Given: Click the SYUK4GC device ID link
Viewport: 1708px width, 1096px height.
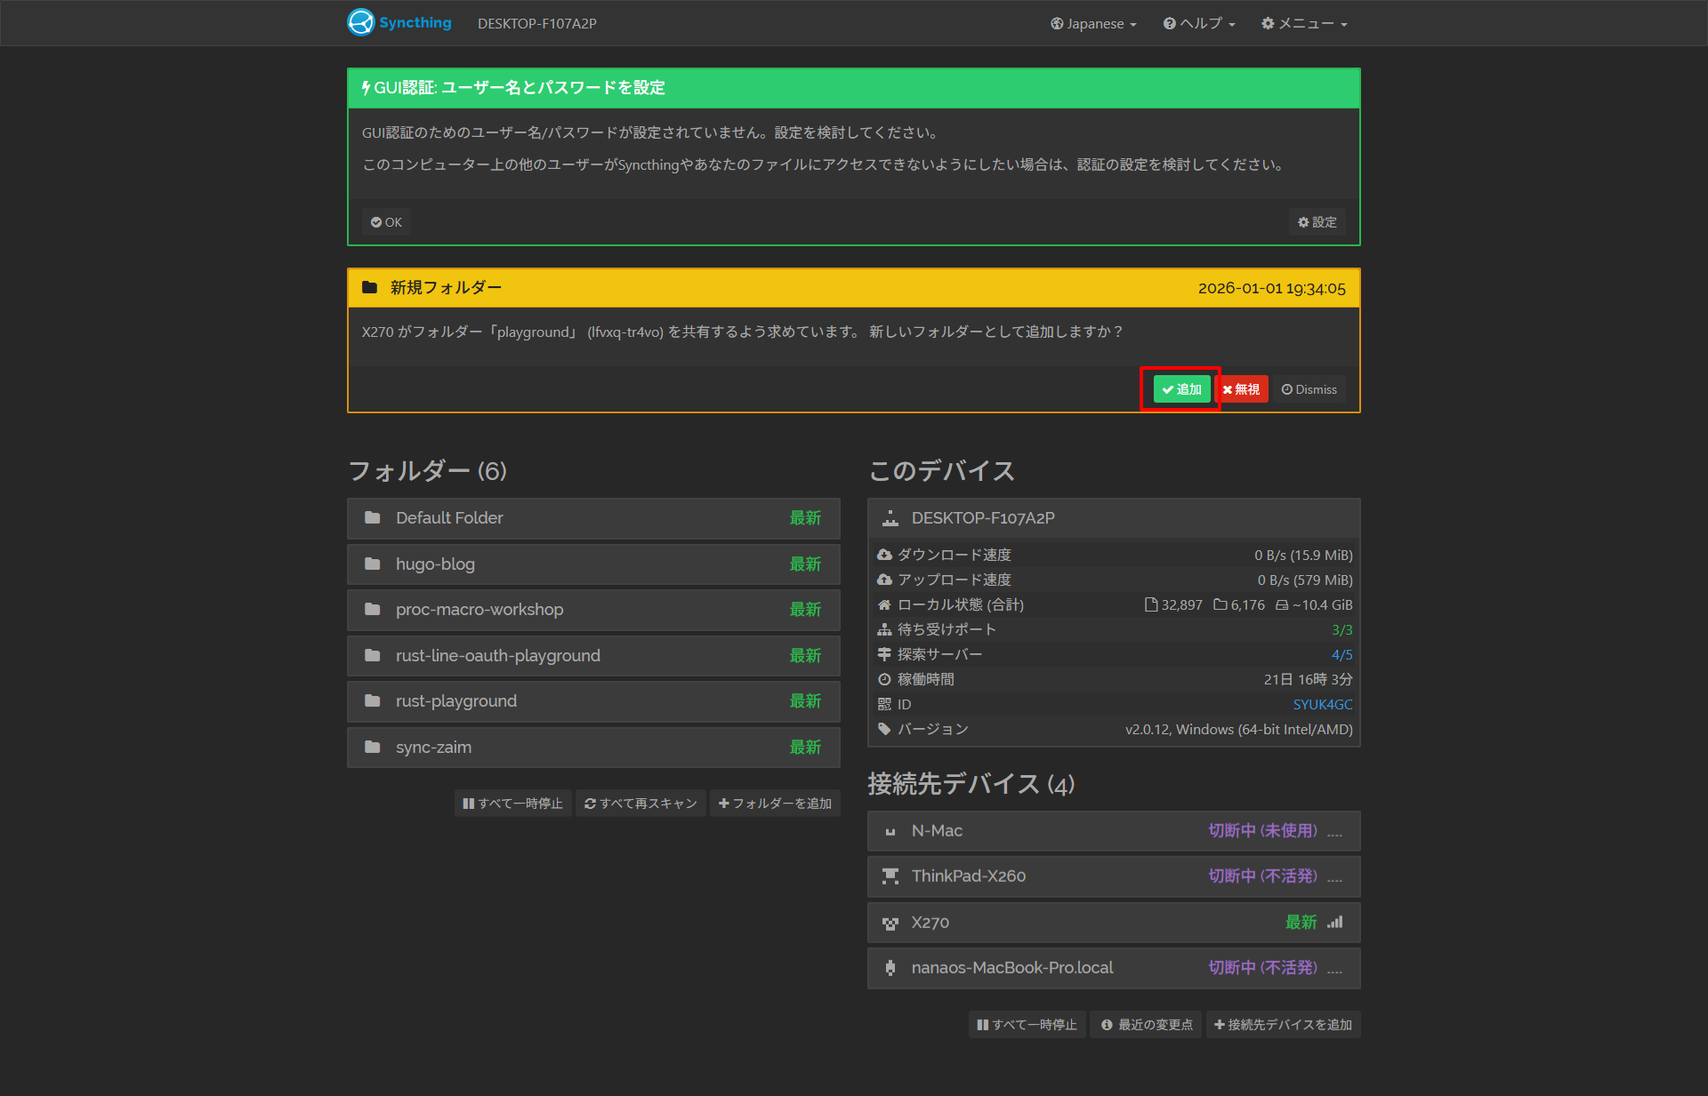Looking at the screenshot, I should [x=1322, y=704].
